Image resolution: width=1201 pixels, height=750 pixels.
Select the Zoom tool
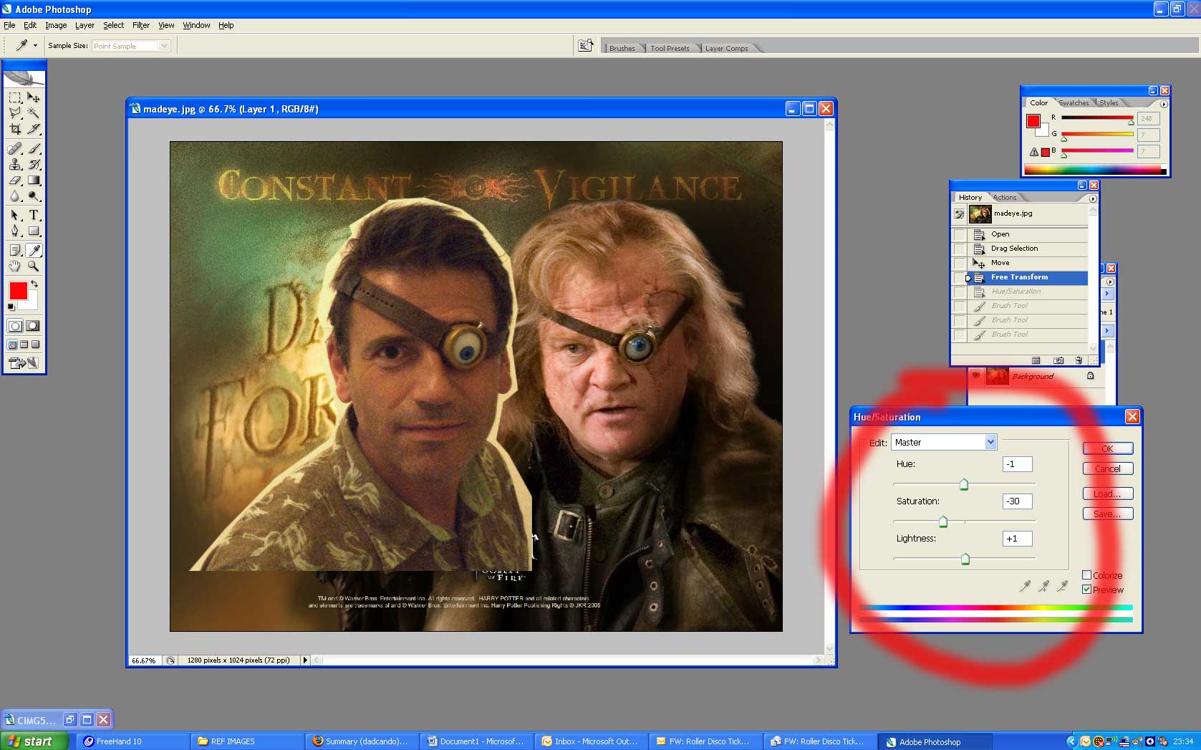click(34, 266)
